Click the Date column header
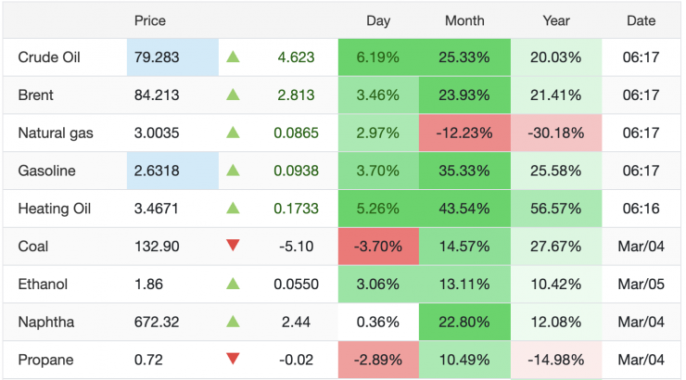 (x=641, y=20)
